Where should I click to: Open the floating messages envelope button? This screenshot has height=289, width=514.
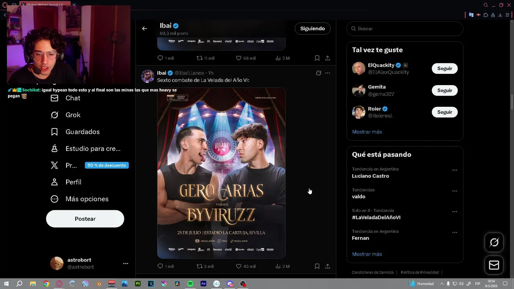494,265
